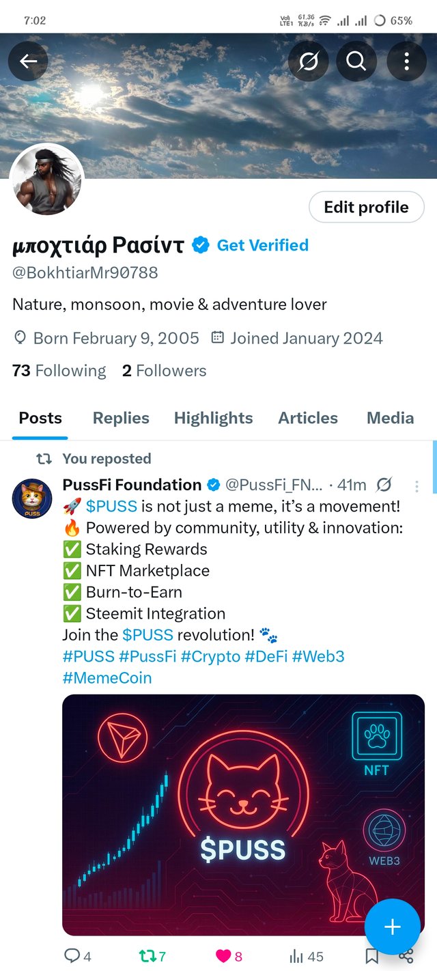Tap the Get Verified link
Screen dimensions: 437x971
(x=262, y=245)
